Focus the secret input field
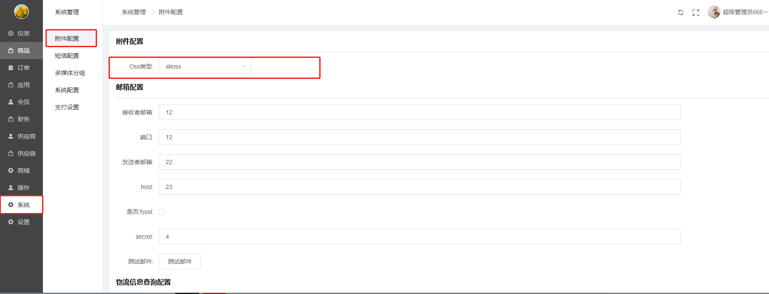 (x=419, y=237)
